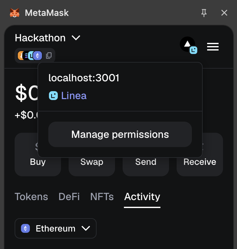Click the stacked network avatars under Hackathon
Image resolution: width=237 pixels, height=249 pixels.
click(x=30, y=56)
